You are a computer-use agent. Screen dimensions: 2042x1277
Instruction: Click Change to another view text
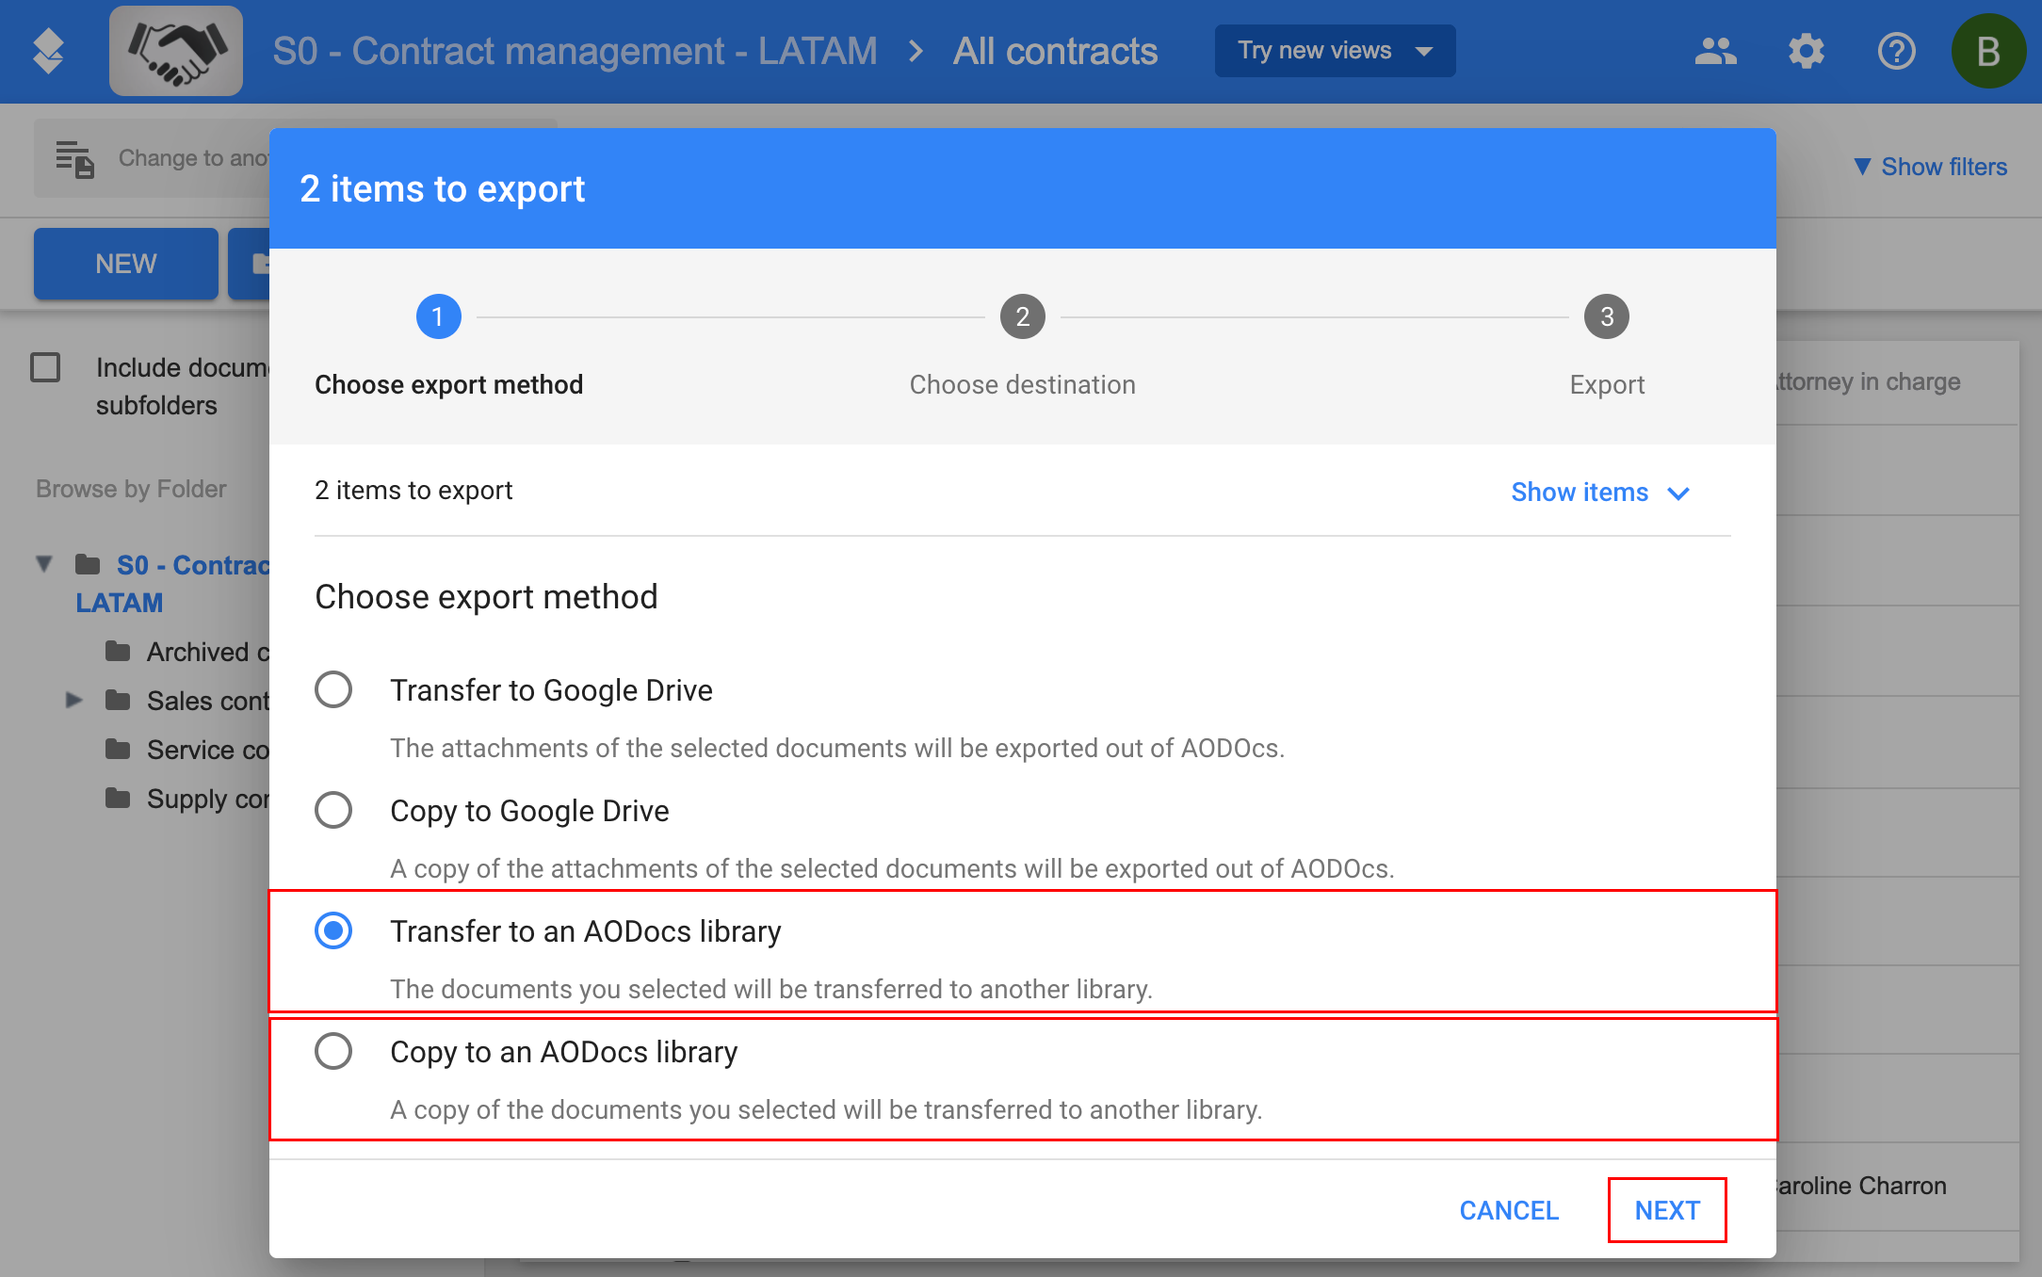(x=193, y=158)
